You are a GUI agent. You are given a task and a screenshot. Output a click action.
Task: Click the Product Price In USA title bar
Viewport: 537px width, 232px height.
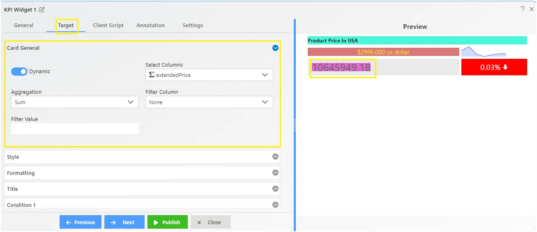coord(417,40)
